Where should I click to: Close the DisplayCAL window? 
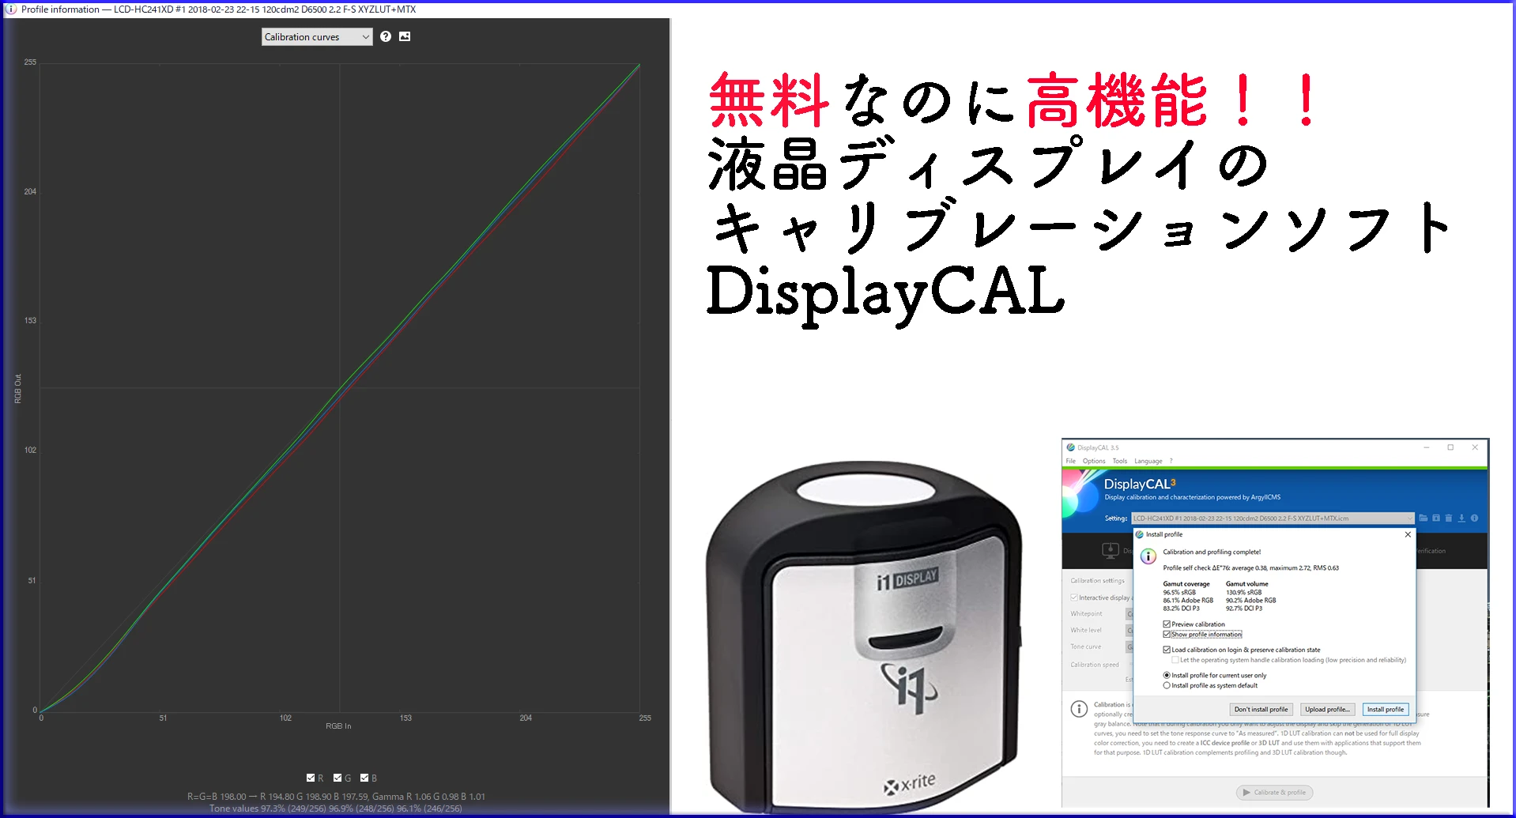point(1475,447)
